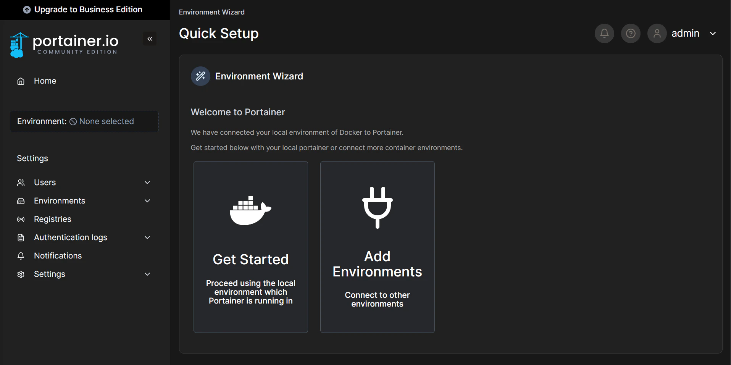Choose the Add Environments card title
The width and height of the screenshot is (731, 365).
coord(378,264)
